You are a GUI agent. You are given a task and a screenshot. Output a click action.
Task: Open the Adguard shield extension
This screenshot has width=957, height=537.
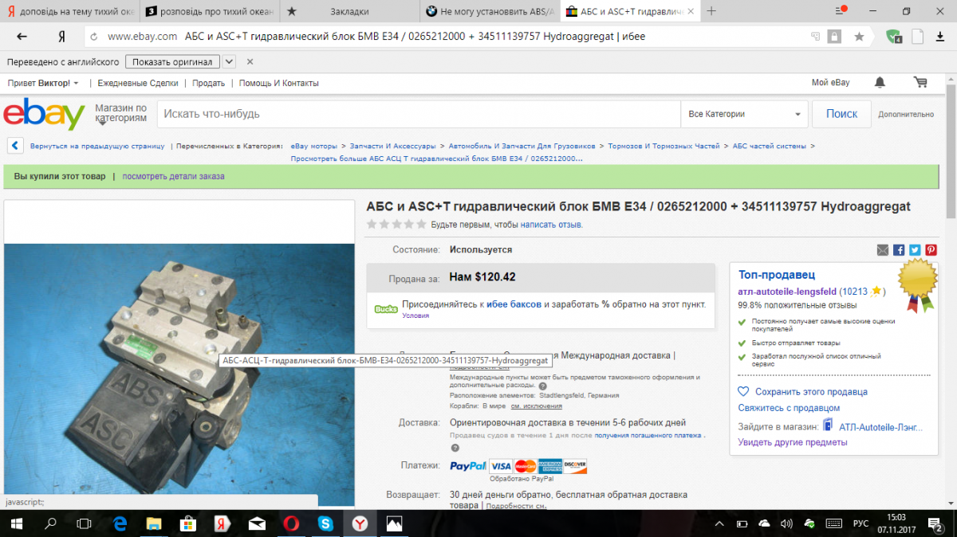tap(894, 37)
